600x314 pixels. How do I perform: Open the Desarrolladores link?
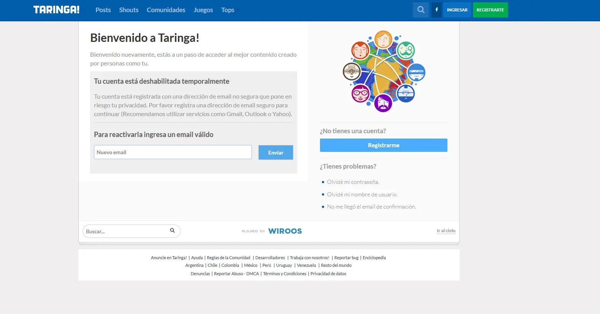point(270,258)
